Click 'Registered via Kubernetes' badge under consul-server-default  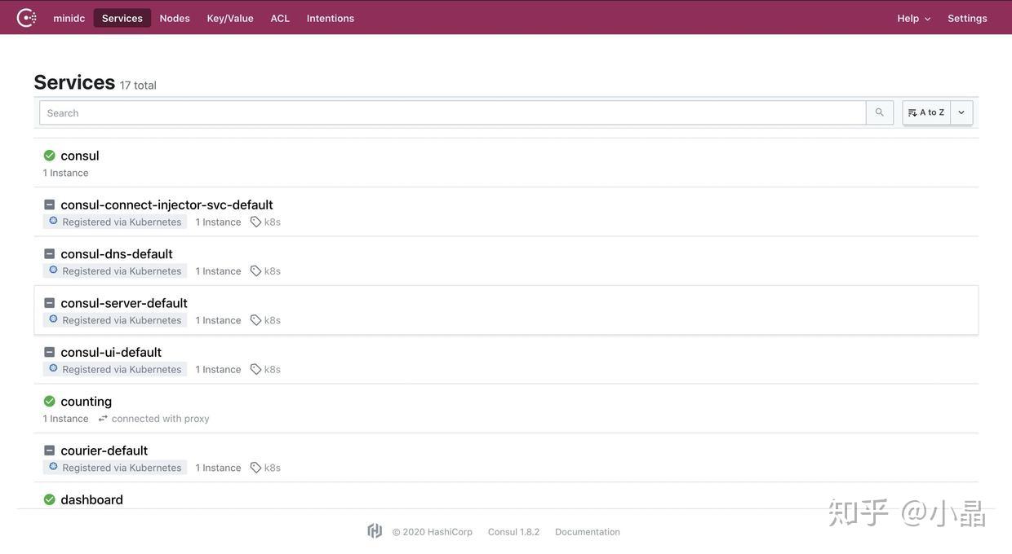[x=115, y=320]
